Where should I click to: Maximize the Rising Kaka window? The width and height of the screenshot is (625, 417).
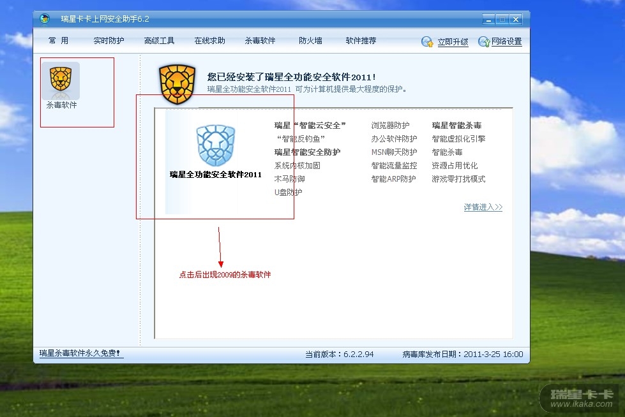click(502, 19)
